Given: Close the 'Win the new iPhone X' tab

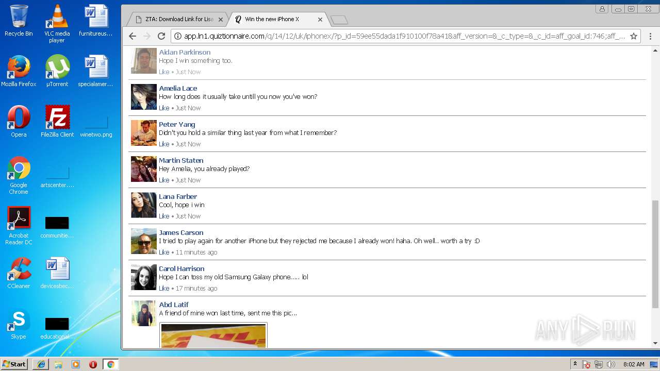Looking at the screenshot, I should click(x=320, y=20).
